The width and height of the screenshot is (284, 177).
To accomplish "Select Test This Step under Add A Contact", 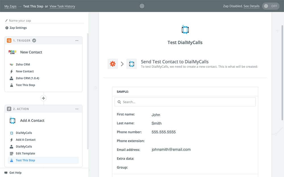I will click(25, 160).
